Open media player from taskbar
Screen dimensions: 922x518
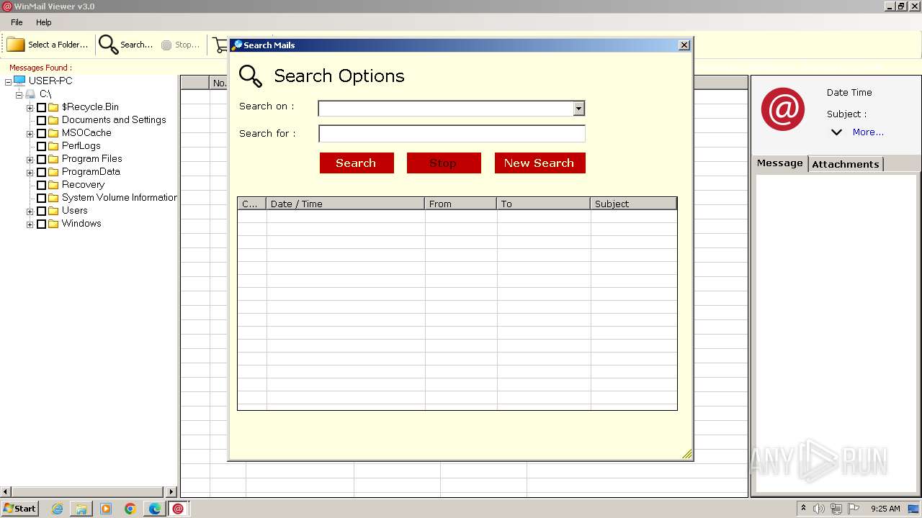106,509
